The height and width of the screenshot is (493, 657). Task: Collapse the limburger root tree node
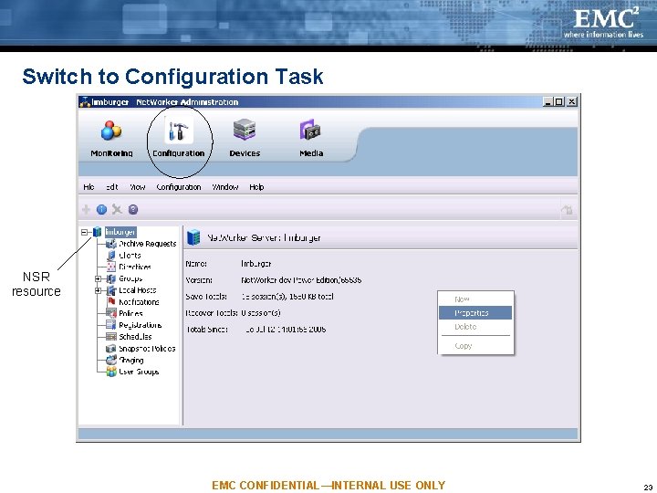pos(85,232)
